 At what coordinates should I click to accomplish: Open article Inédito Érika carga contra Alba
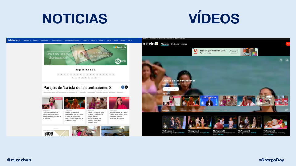coord(74,116)
